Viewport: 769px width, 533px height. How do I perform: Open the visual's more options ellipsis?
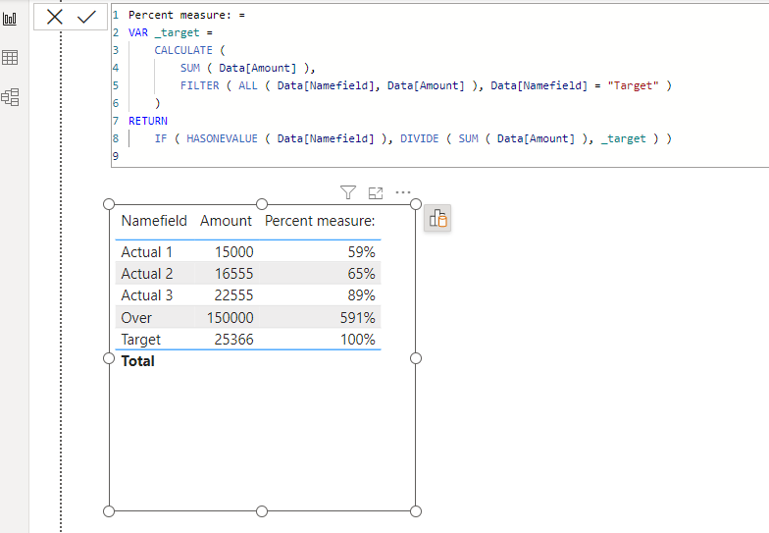[402, 192]
